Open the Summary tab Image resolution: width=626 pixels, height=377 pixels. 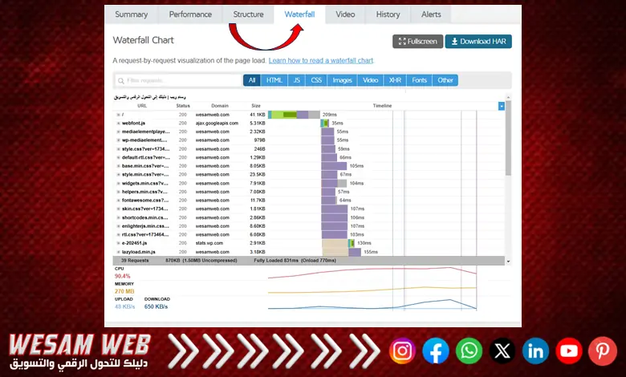click(132, 14)
